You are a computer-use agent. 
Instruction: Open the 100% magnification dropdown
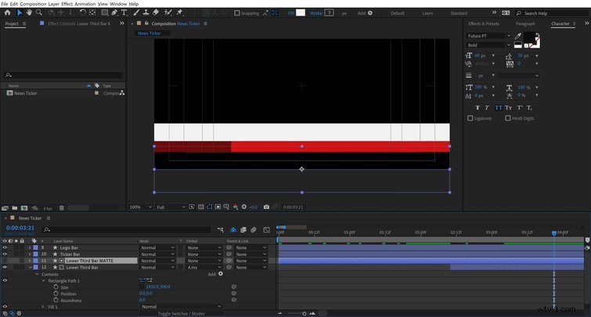click(141, 207)
